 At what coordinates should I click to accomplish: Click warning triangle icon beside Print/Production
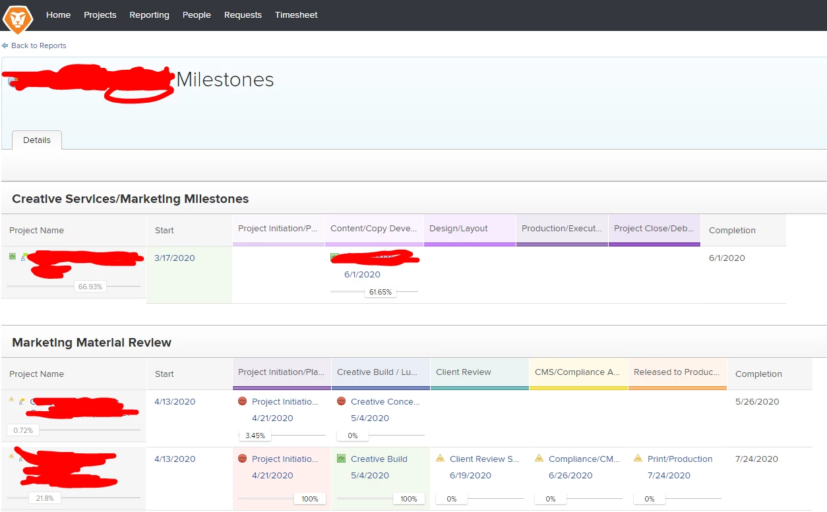[x=638, y=458]
